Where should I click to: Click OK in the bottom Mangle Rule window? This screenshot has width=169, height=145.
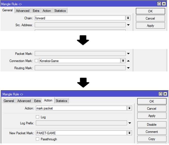pos(152,101)
